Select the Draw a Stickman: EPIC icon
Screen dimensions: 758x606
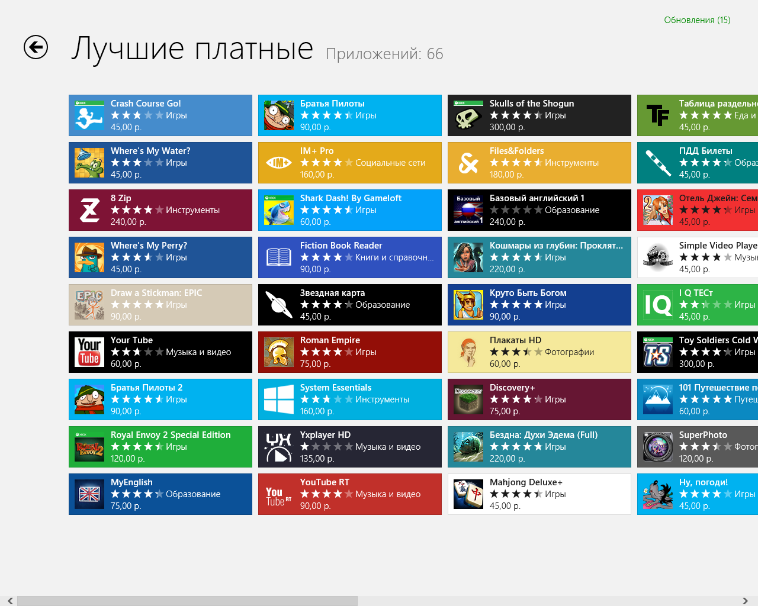tap(89, 305)
